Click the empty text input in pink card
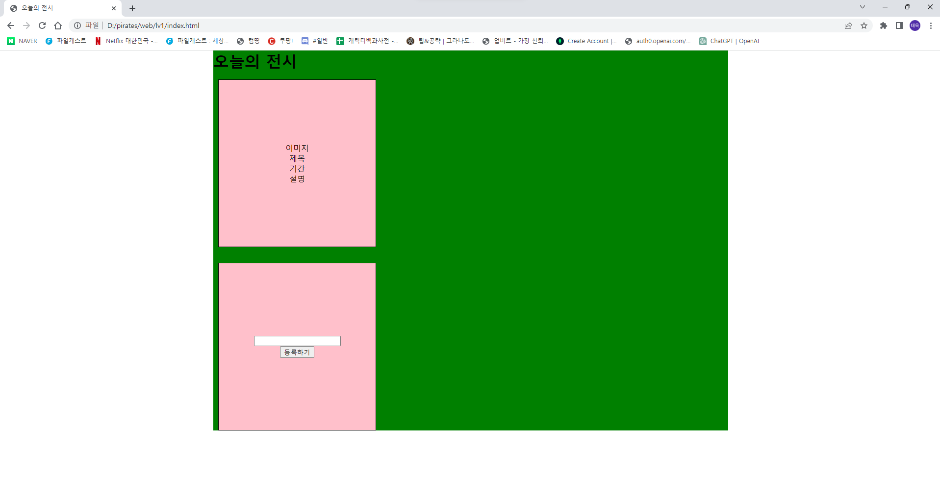Screen dimensions: 940x504 [297, 341]
